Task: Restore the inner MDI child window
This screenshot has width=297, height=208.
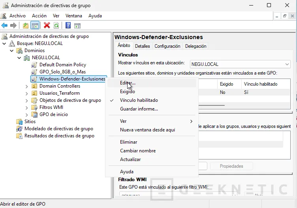Action: pos(284,16)
